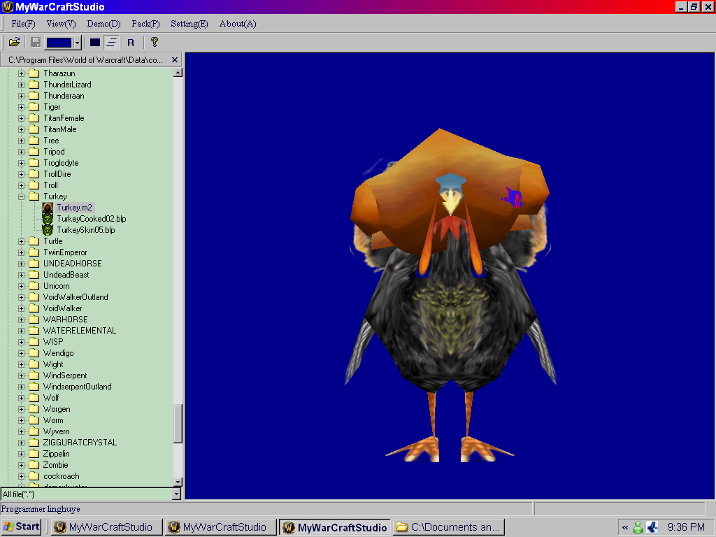Expand hidden system tray icons chevron
The height and width of the screenshot is (537, 716).
625,527
